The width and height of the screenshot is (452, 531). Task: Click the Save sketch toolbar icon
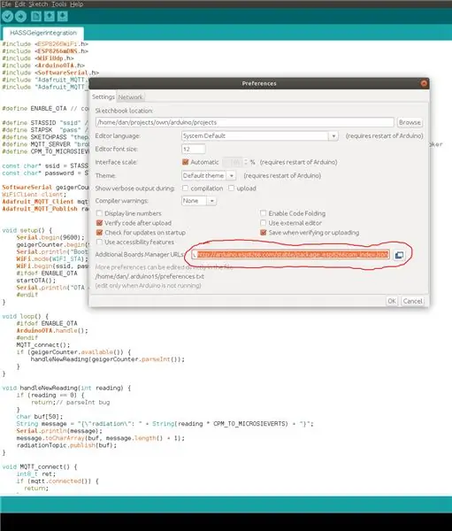pos(62,16)
